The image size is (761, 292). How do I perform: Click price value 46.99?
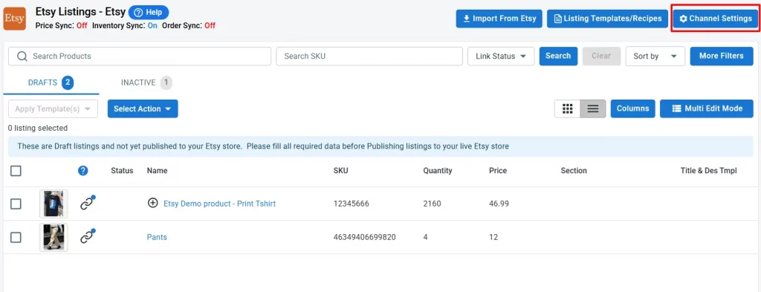(499, 204)
